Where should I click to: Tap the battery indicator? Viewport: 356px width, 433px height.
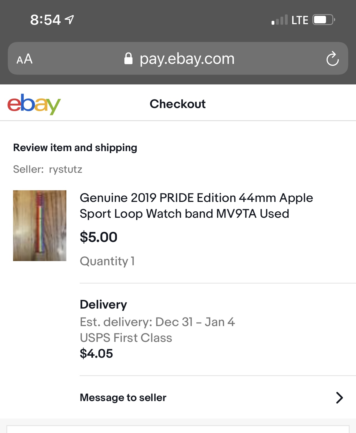[323, 20]
